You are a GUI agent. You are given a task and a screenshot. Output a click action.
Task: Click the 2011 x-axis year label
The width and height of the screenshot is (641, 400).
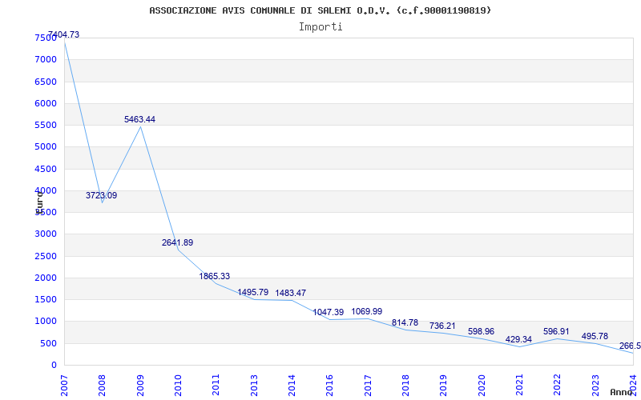coord(216,385)
